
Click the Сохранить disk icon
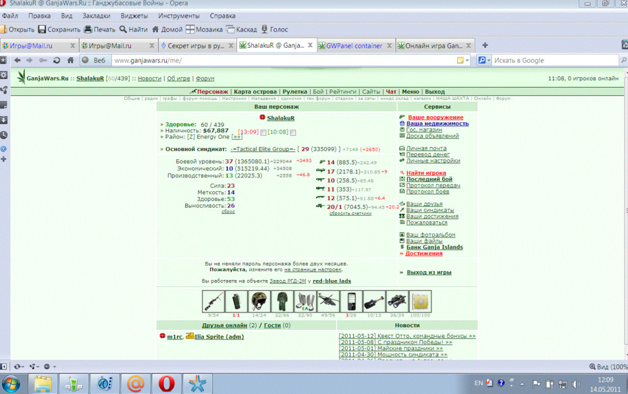(42, 29)
